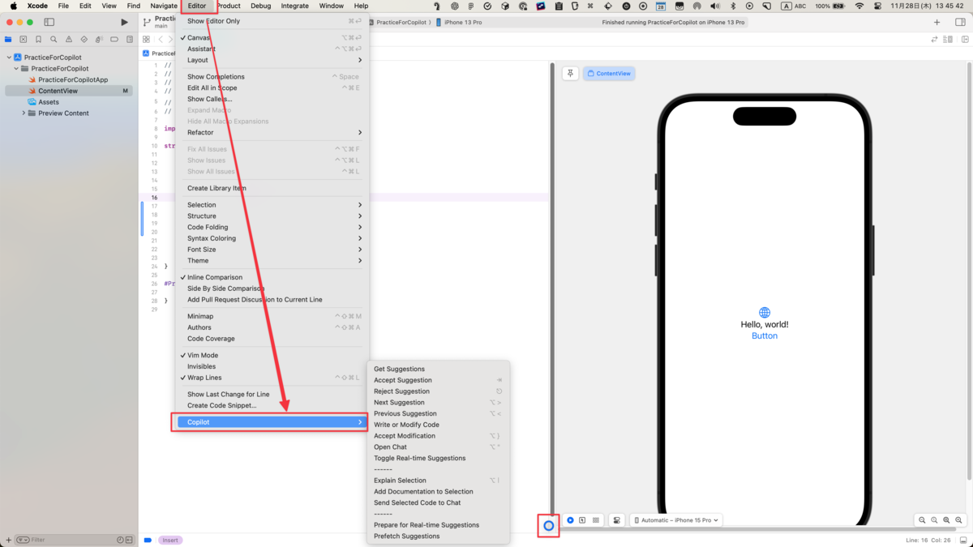Zoom preview to fit icon
Image resolution: width=973 pixels, height=547 pixels.
pyautogui.click(x=946, y=520)
